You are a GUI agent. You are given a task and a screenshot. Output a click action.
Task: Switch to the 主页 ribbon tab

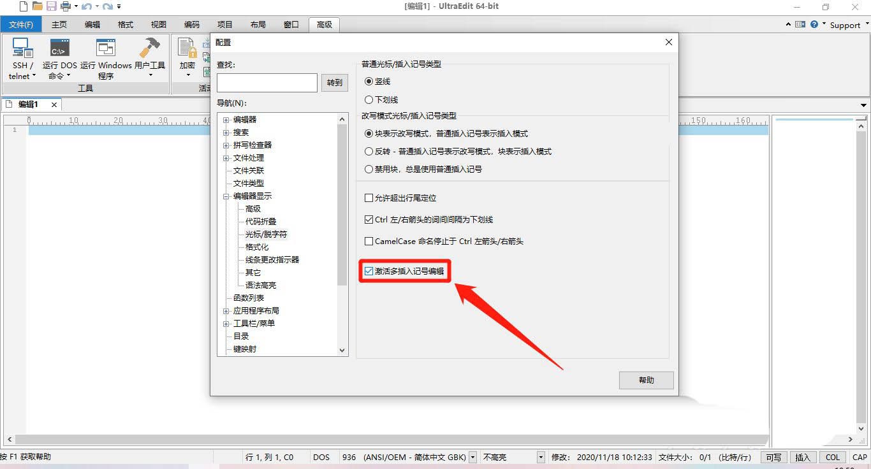pos(59,24)
